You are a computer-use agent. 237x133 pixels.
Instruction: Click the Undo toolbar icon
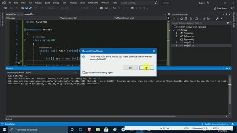click(x=36, y=8)
